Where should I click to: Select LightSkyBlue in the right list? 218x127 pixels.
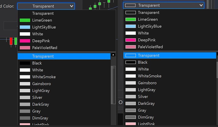point(149,26)
